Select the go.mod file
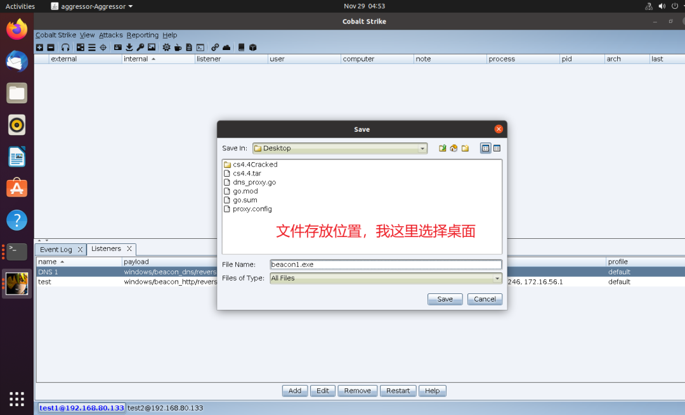 point(241,191)
